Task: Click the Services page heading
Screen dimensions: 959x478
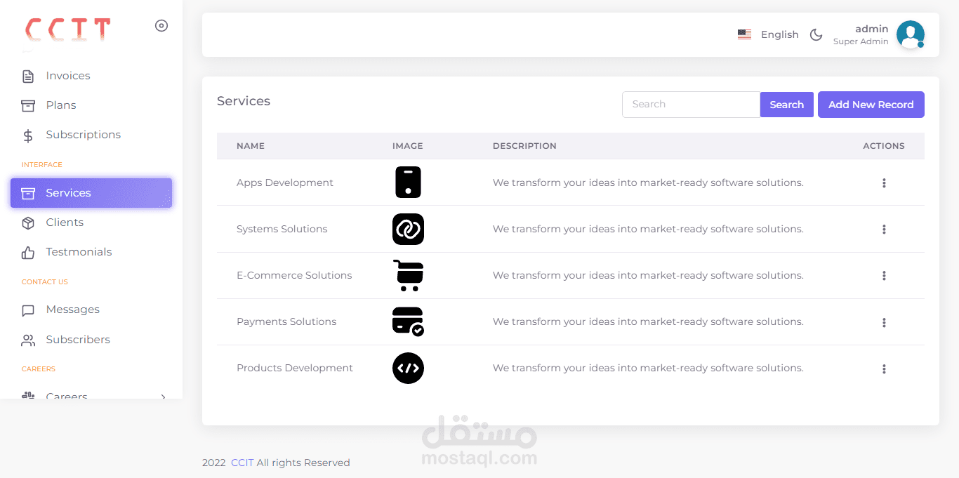Action: [244, 101]
